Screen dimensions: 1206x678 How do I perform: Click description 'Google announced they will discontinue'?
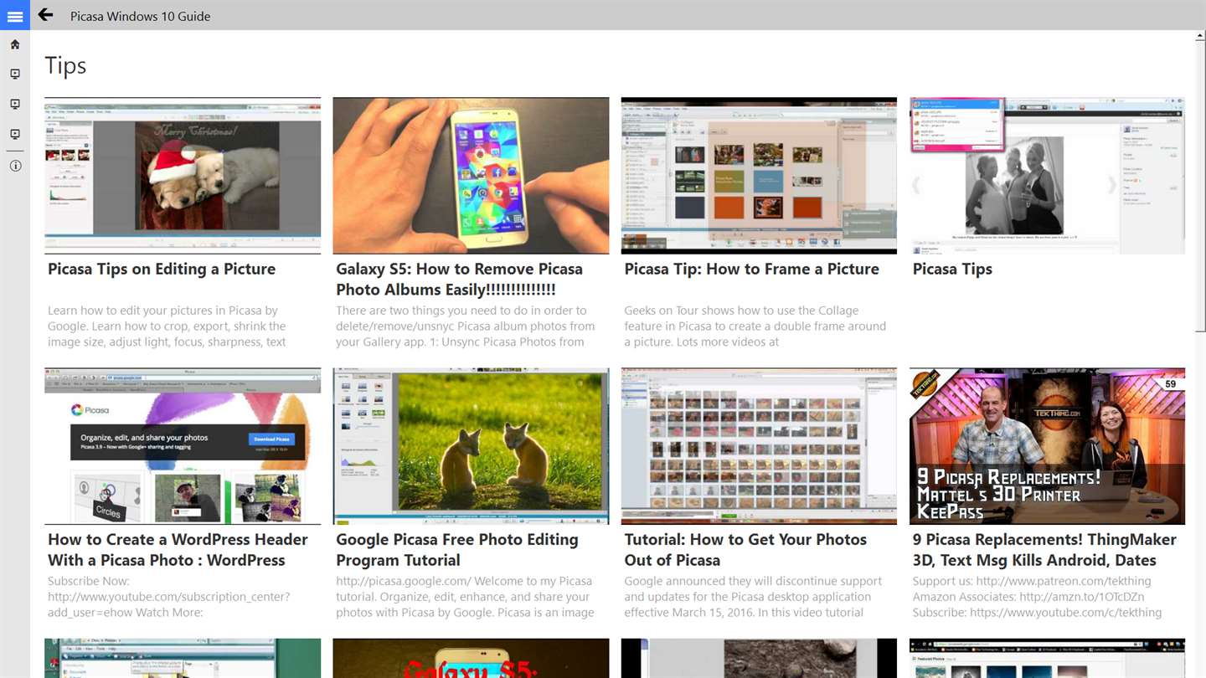click(753, 597)
